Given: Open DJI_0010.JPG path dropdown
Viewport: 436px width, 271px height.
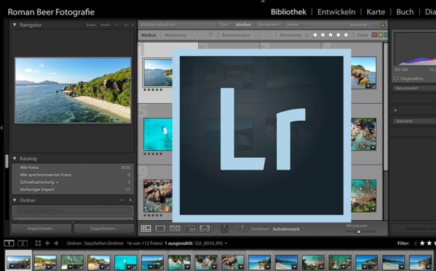Looking at the screenshot, I should 211,243.
